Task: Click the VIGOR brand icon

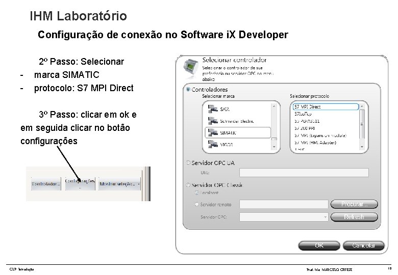Action: pos(213,144)
